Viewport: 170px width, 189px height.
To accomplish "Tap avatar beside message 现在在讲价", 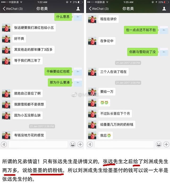I will 92,19.
